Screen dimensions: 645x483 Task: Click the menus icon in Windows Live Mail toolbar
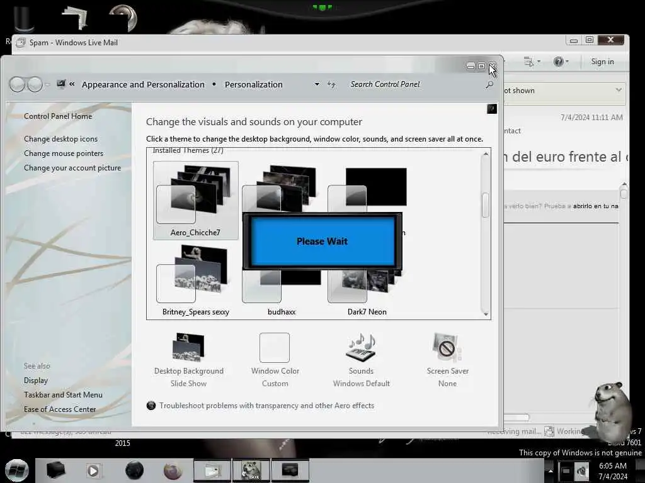click(x=528, y=62)
